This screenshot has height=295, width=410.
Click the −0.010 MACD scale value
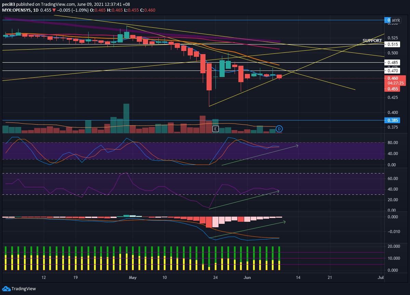pyautogui.click(x=394, y=231)
